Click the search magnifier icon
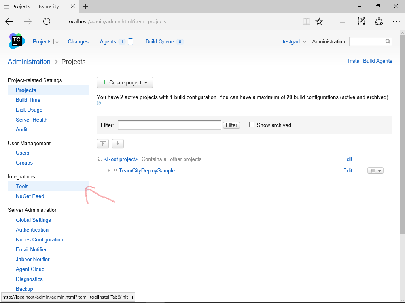 pyautogui.click(x=388, y=41)
